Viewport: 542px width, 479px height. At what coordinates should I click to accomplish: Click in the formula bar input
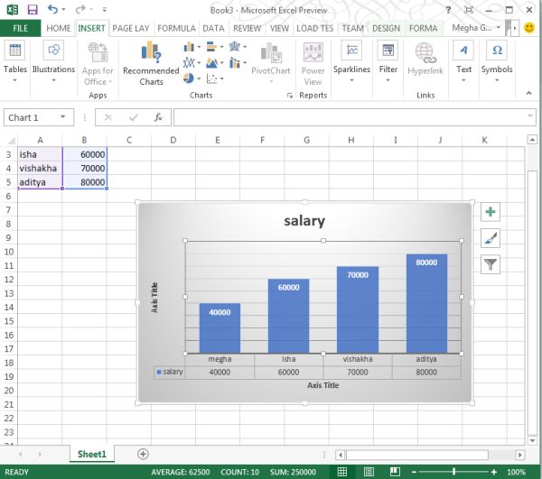pos(355,117)
